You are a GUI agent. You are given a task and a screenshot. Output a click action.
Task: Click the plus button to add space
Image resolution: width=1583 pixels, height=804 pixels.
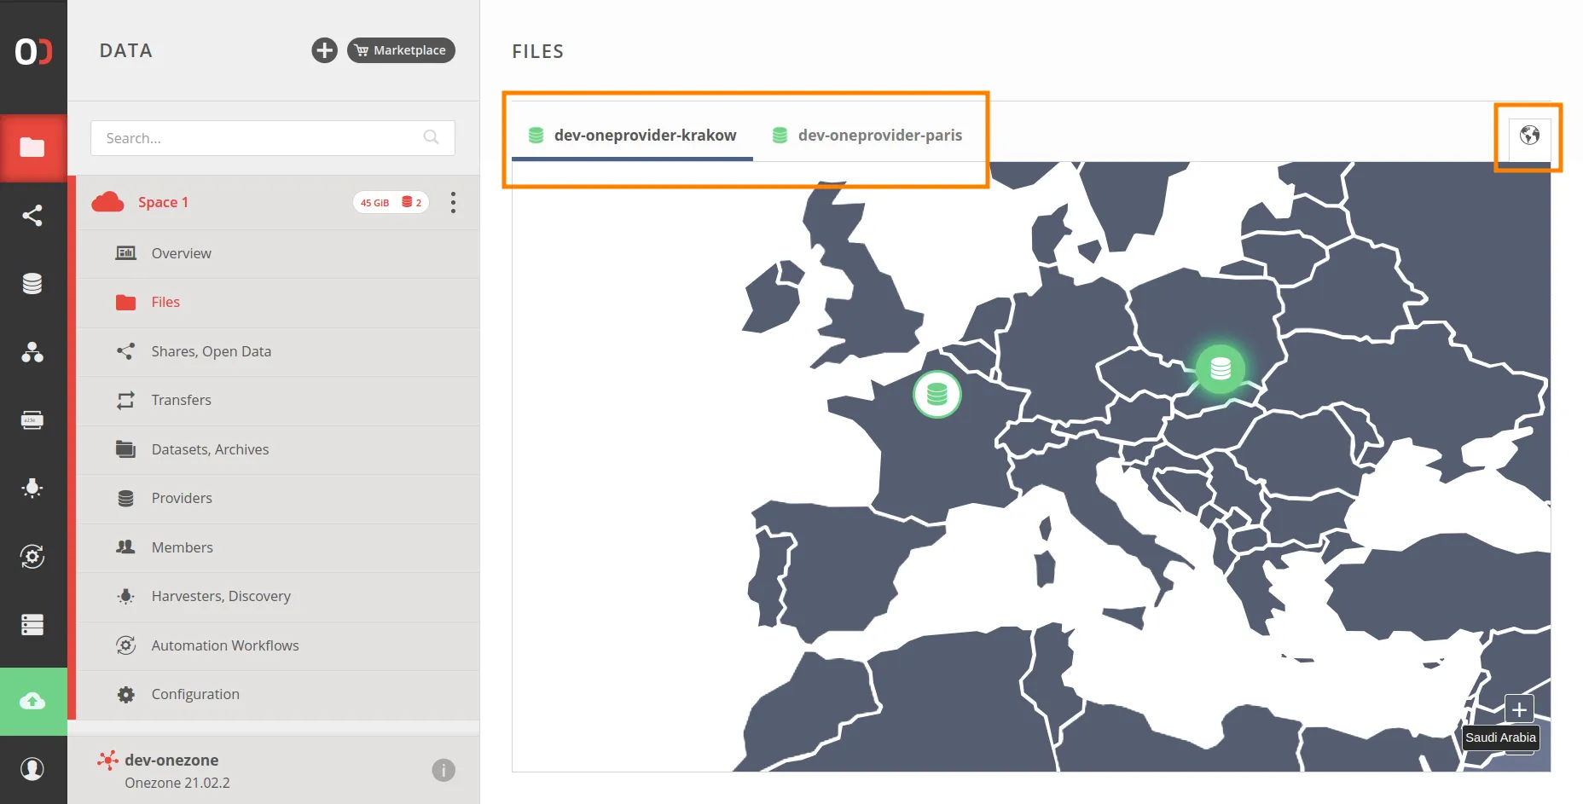point(324,50)
